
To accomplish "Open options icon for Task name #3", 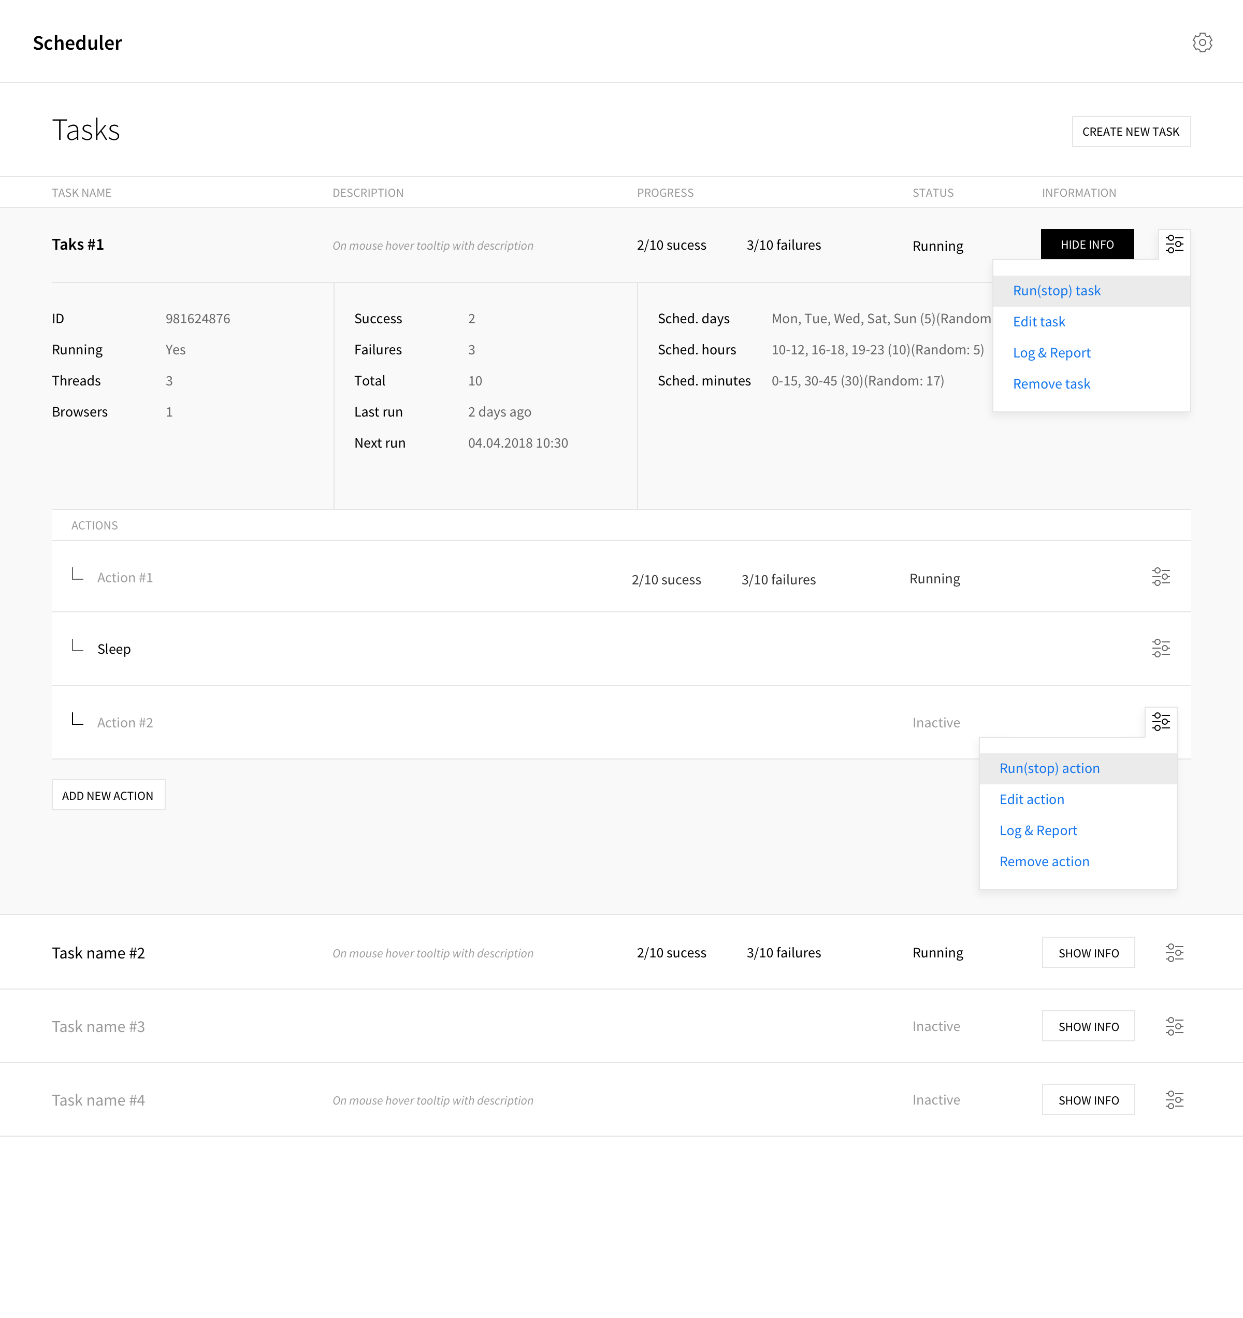I will pyautogui.click(x=1174, y=1026).
